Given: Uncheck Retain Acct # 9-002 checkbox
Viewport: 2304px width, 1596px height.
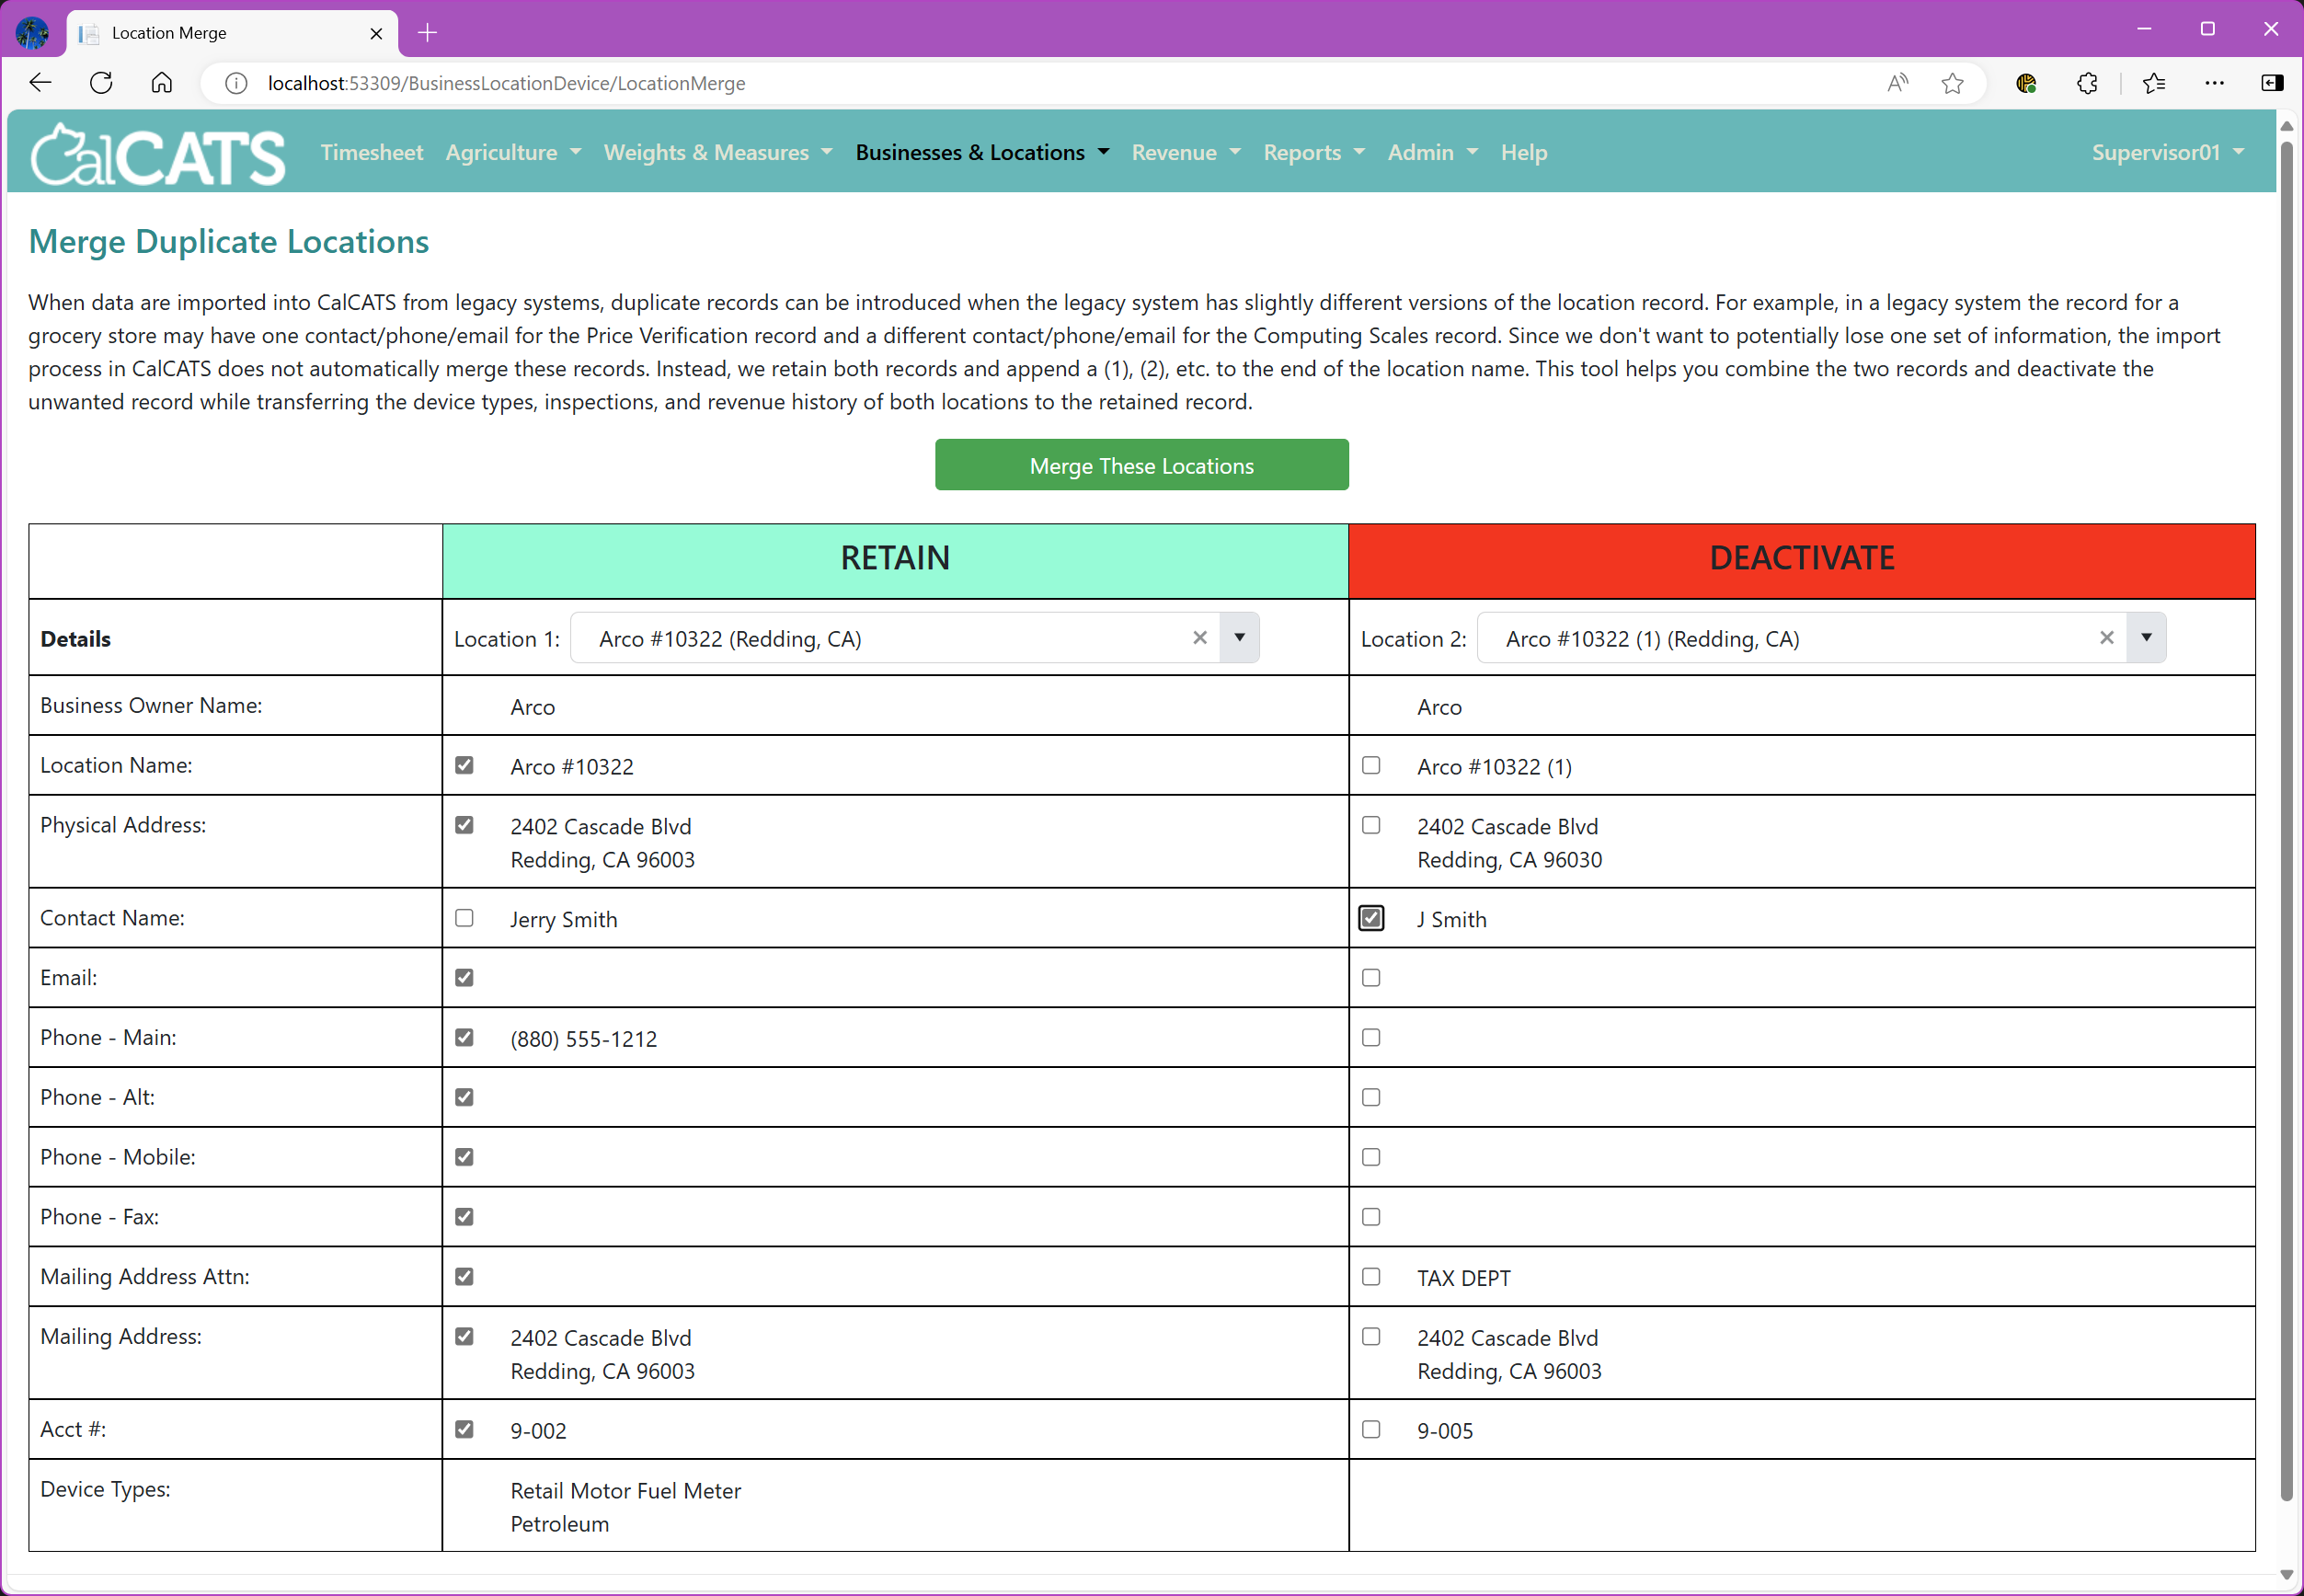Looking at the screenshot, I should point(464,1430).
